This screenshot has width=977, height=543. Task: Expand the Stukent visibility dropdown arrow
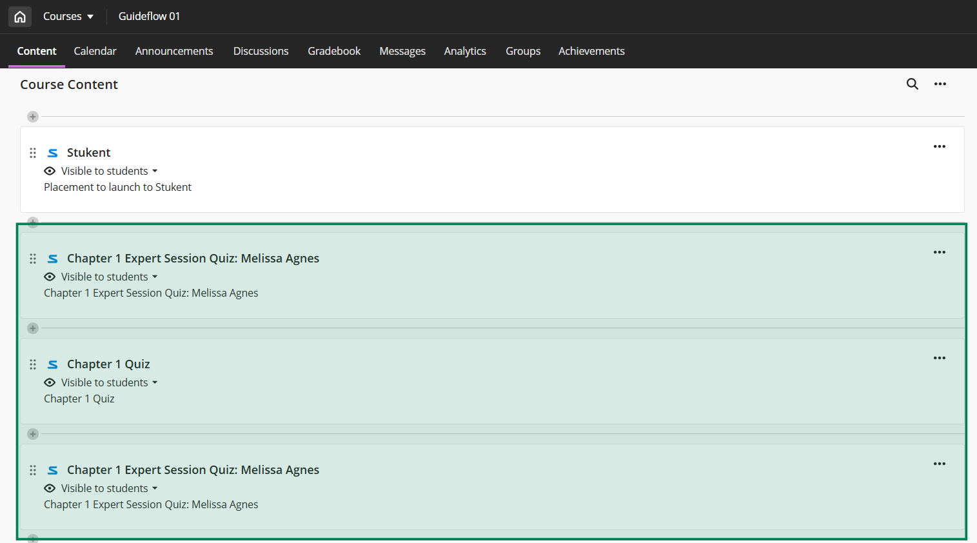pos(154,171)
